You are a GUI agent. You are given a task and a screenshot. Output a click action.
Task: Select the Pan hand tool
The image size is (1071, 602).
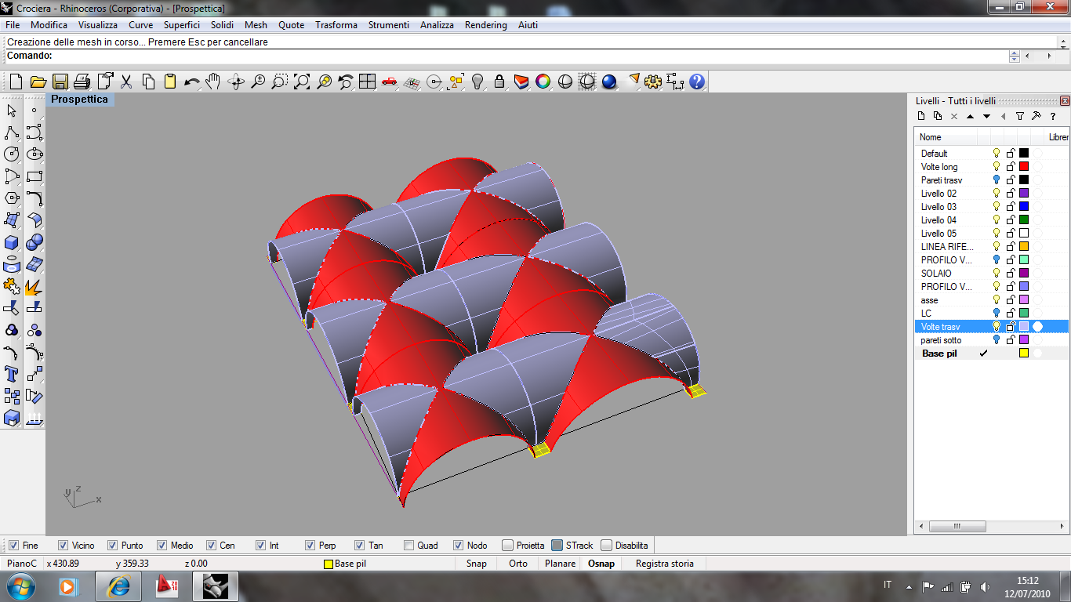pyautogui.click(x=213, y=82)
